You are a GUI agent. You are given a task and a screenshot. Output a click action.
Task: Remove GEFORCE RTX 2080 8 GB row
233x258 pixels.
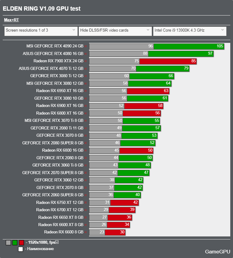86,158
